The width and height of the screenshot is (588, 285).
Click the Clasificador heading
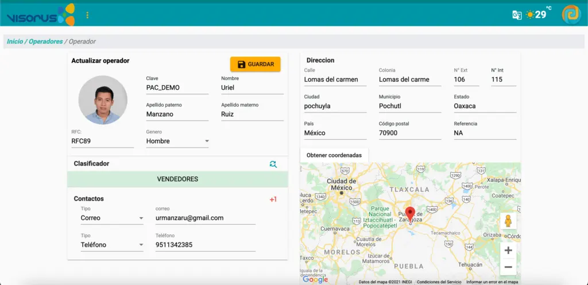click(x=91, y=164)
